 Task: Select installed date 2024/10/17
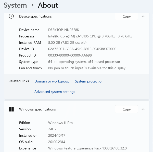coord(57,135)
